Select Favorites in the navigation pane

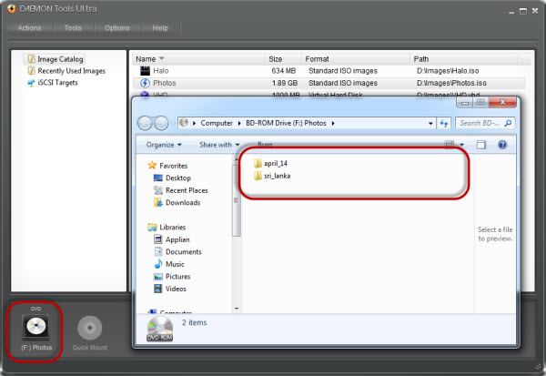(x=167, y=166)
